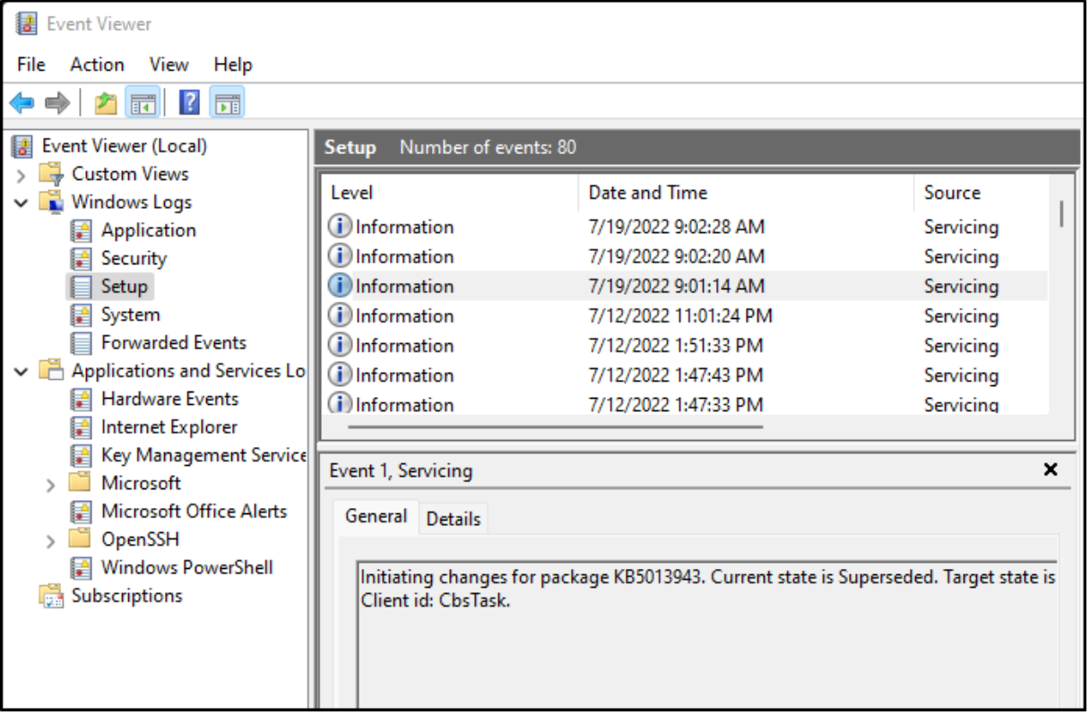Click the information icon of the 9:02:20 AM event
Screen dimensions: 1090x715
340,256
